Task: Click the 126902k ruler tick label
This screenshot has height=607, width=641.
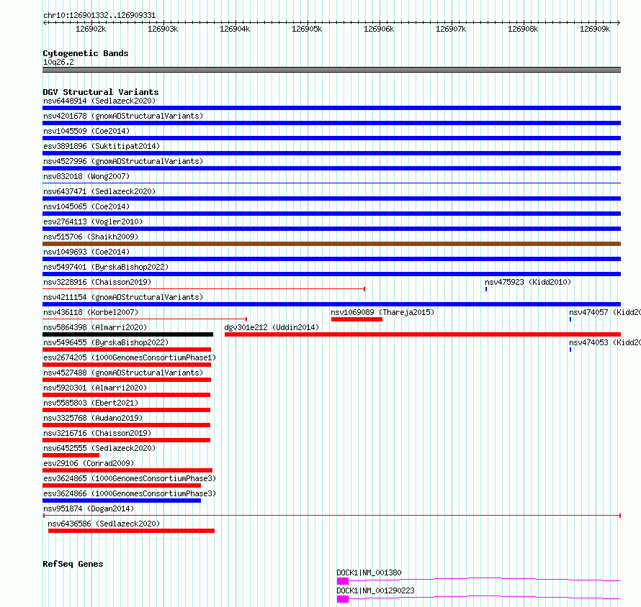Action: tap(91, 29)
